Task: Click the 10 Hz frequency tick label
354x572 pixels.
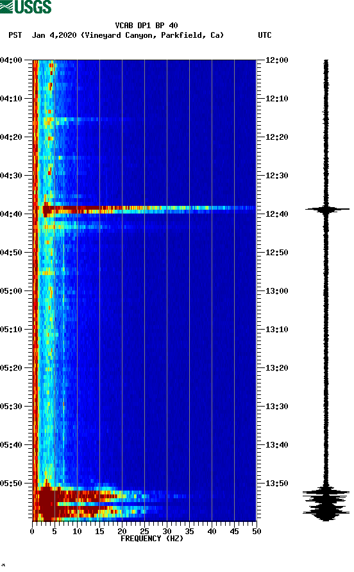Action: pyautogui.click(x=77, y=532)
